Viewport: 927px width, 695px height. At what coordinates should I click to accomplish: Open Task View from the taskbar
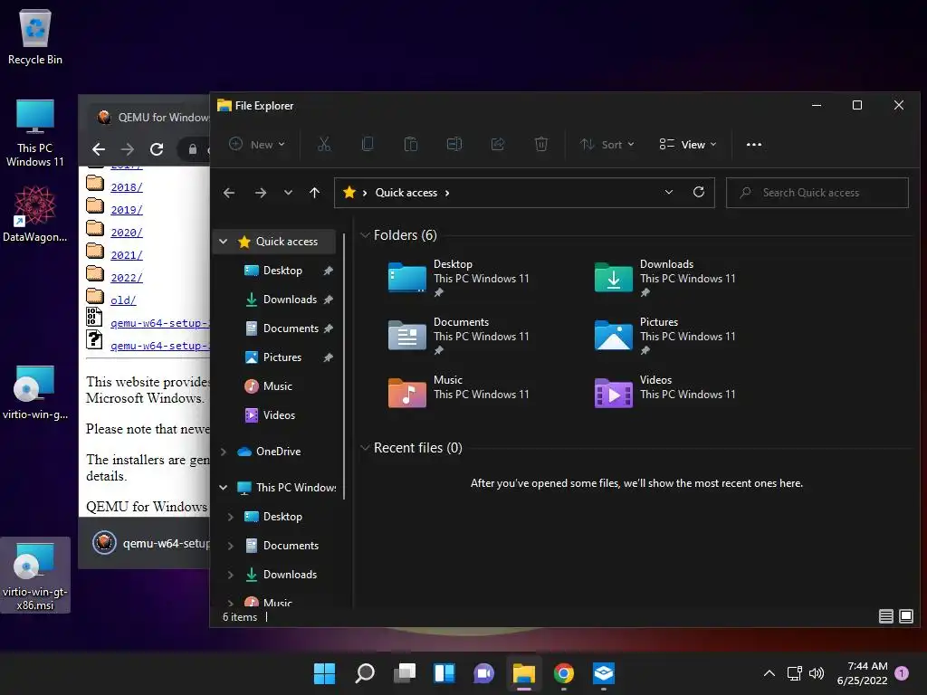[405, 673]
